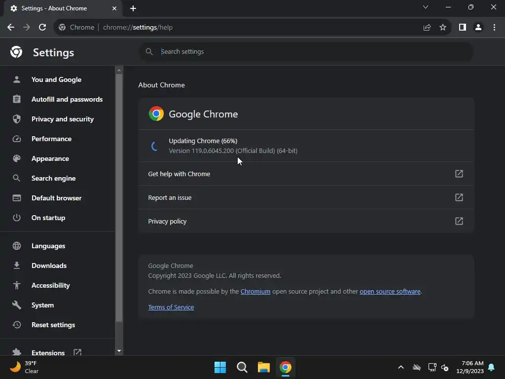Click the sidebar scrollbar down arrow
505x379 pixels.
click(119, 351)
